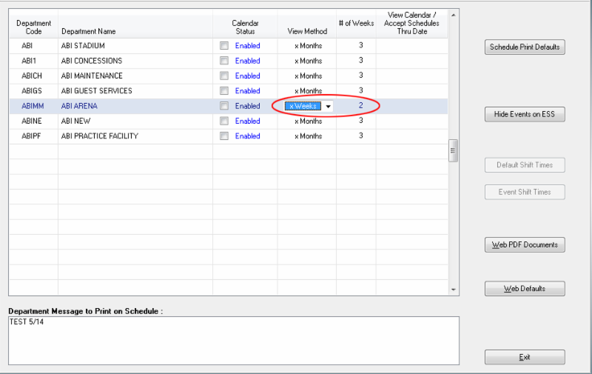Viewport: 592px width, 374px height.
Task: Click the Thru Date cell for ABI ARENA
Action: pyautogui.click(x=412, y=106)
